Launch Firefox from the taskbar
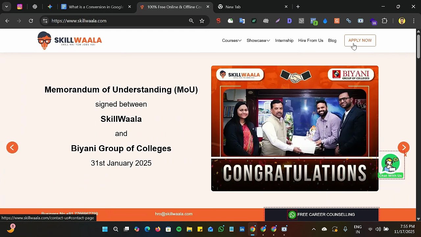The width and height of the screenshot is (421, 237). pyautogui.click(x=158, y=229)
